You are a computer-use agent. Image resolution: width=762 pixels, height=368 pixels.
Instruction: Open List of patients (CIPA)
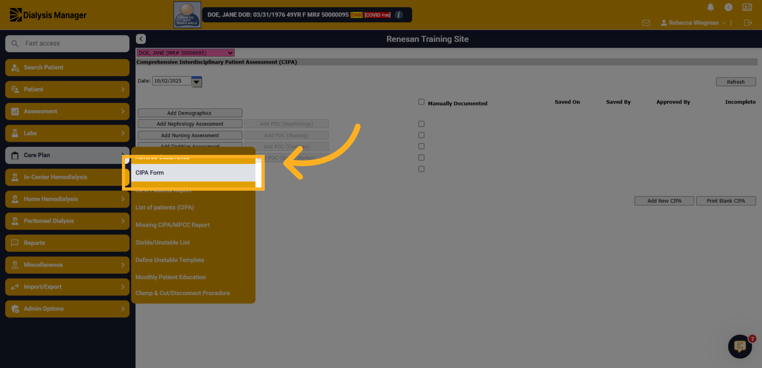click(x=164, y=207)
